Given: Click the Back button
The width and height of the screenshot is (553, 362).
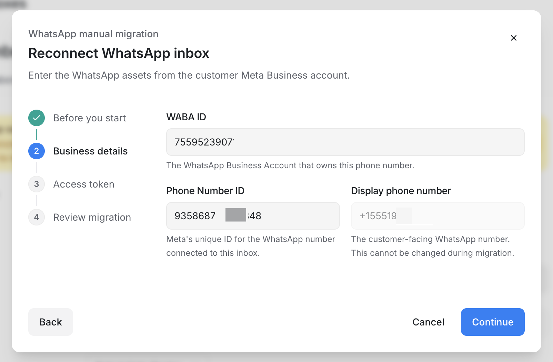Looking at the screenshot, I should tap(51, 322).
